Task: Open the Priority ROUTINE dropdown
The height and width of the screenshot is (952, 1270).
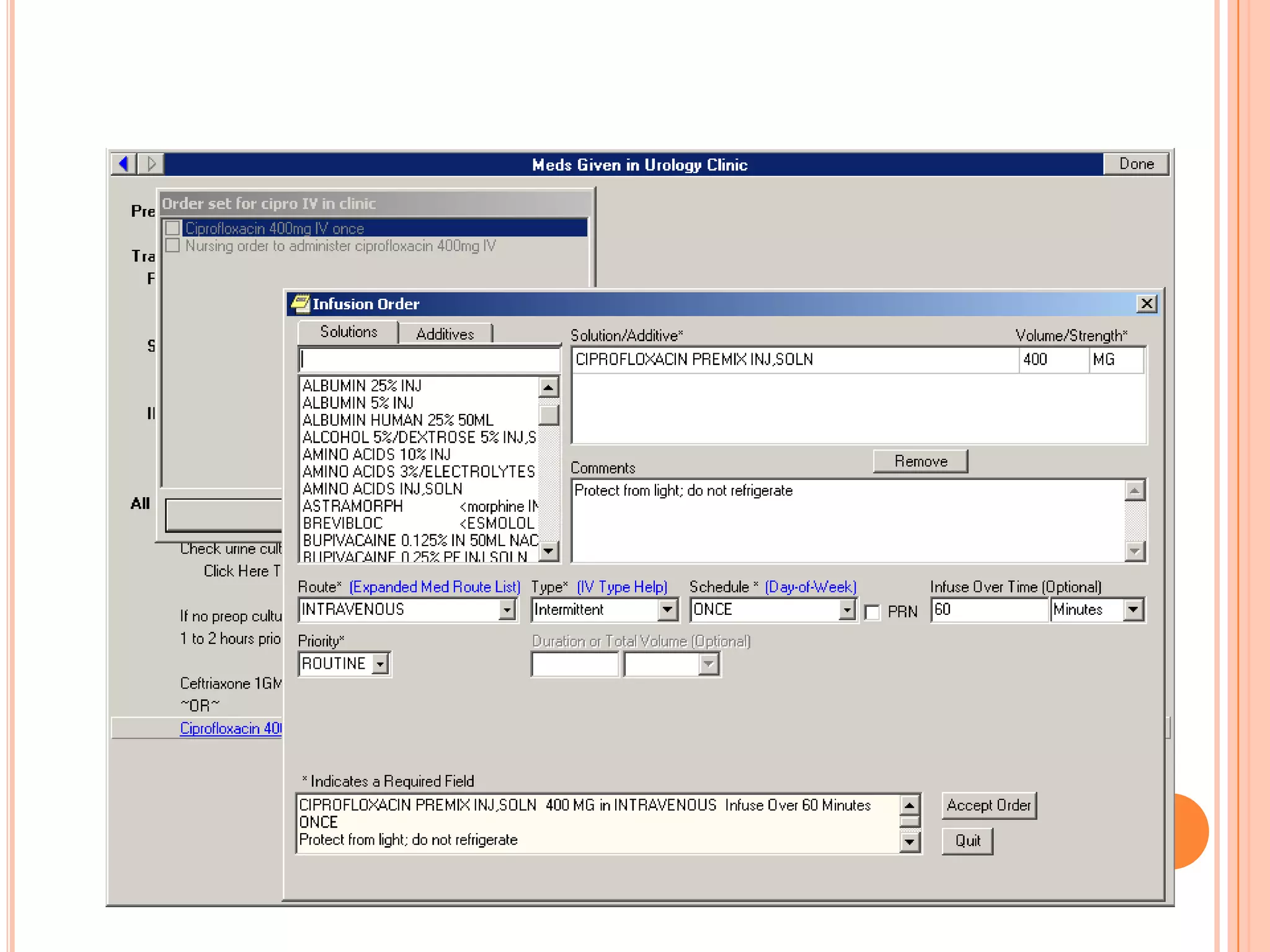Action: tap(380, 664)
